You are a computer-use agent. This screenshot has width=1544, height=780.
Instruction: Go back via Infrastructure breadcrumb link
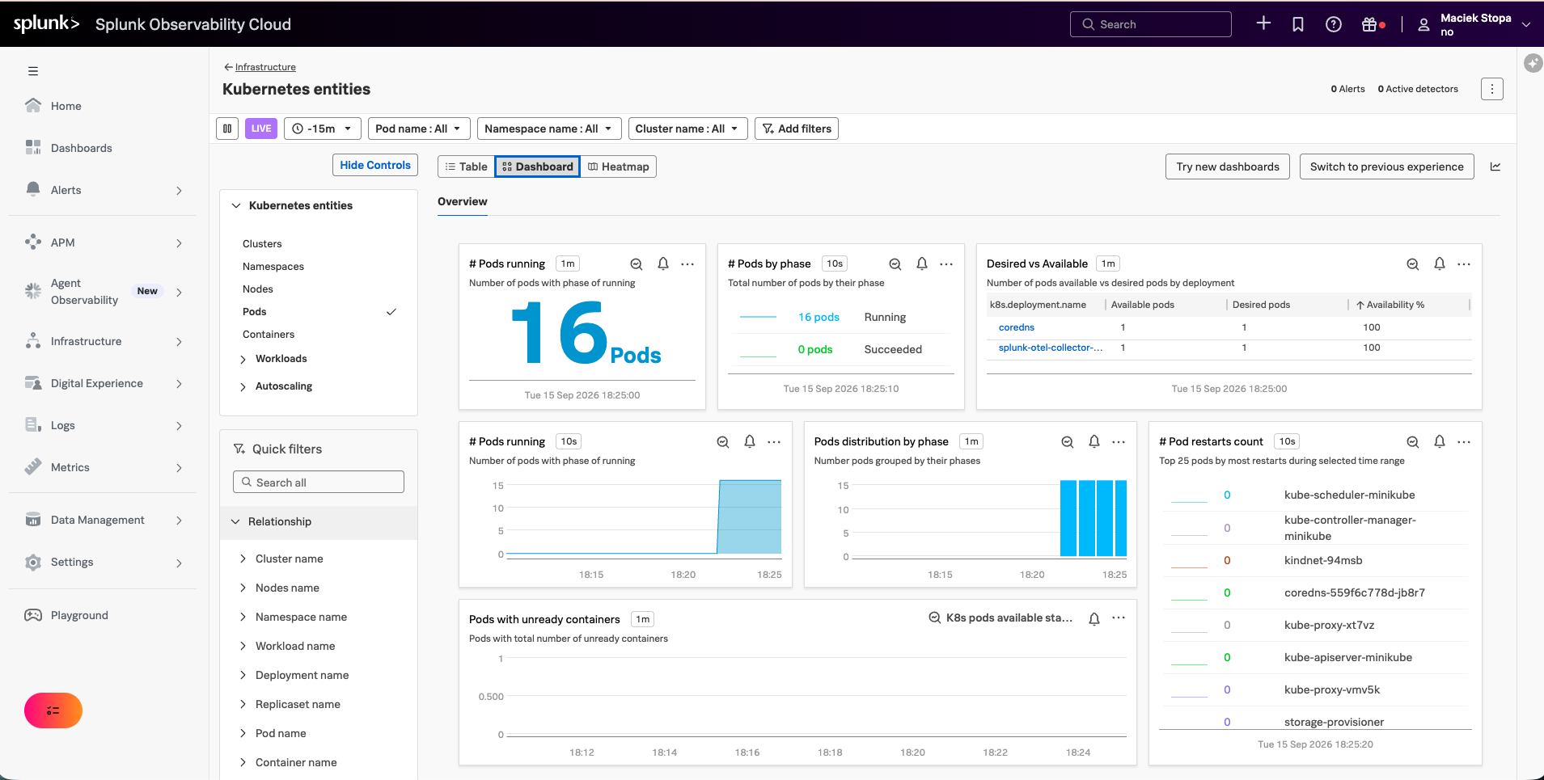265,67
